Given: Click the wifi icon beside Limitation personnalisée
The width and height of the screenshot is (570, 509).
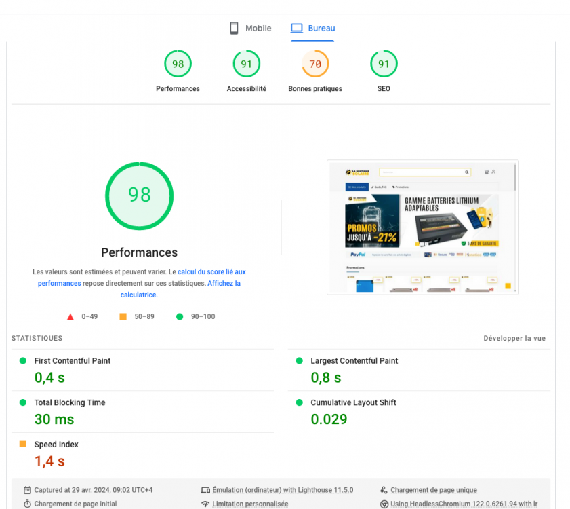Looking at the screenshot, I should pos(205,504).
